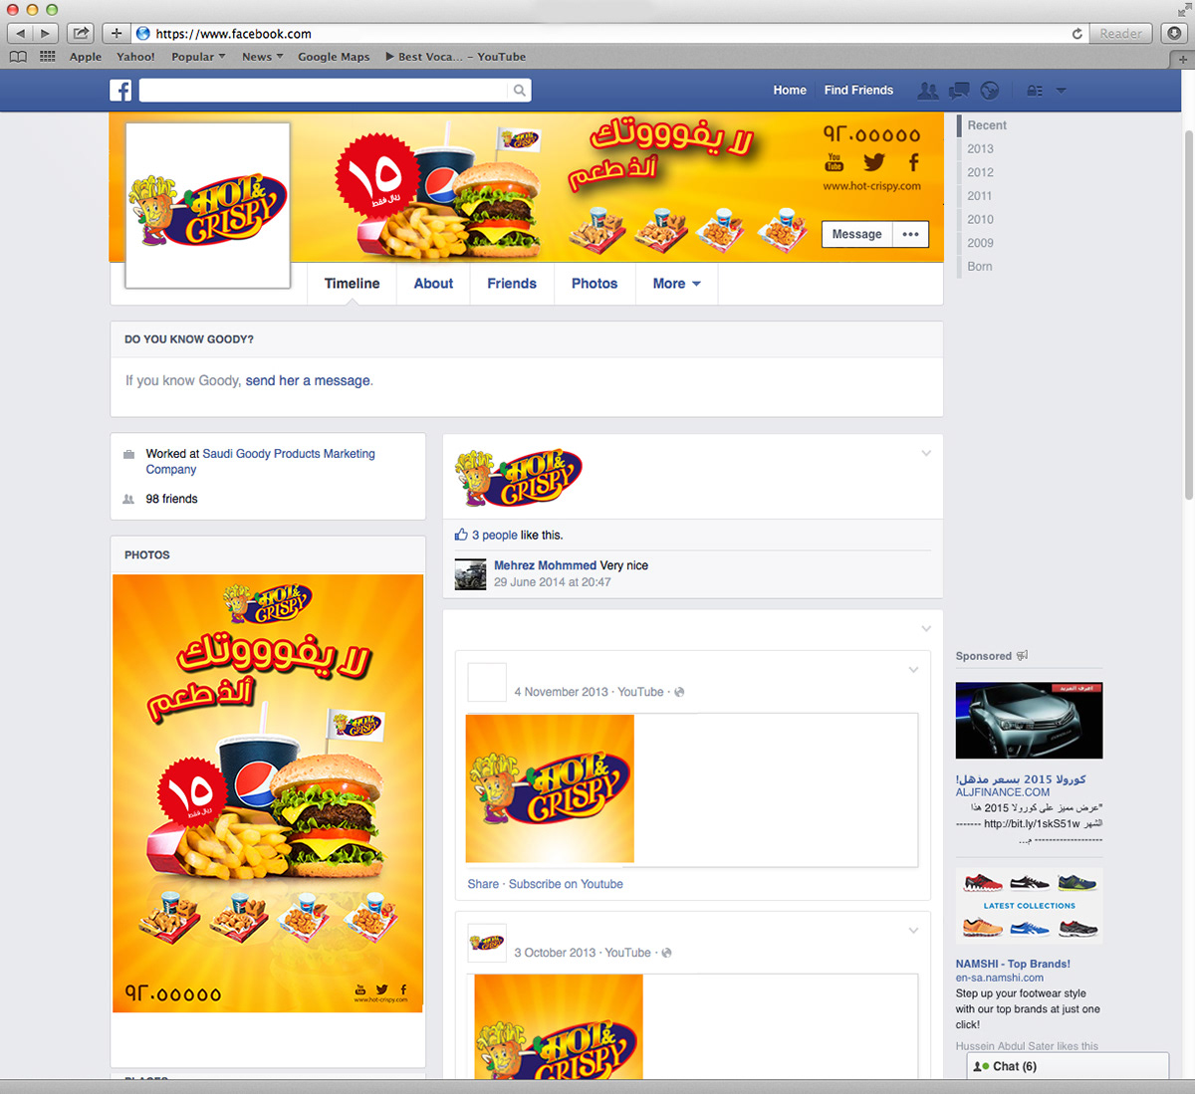Screen dimensions: 1195x1094
Task: Open Saudi Goody Products Marketing Company link
Action: coord(261,461)
